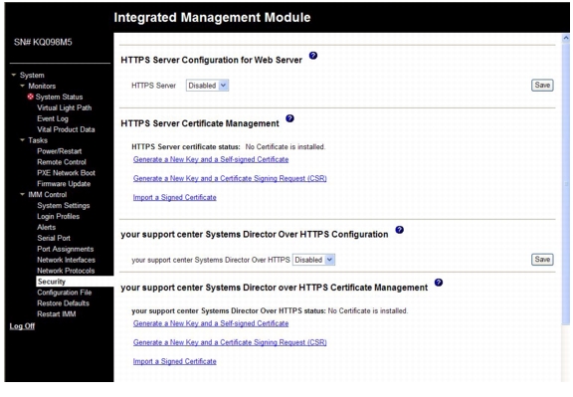The image size is (573, 397).
Task: Open the HTTPS Server Disabled dropdown
Action: coord(207,86)
